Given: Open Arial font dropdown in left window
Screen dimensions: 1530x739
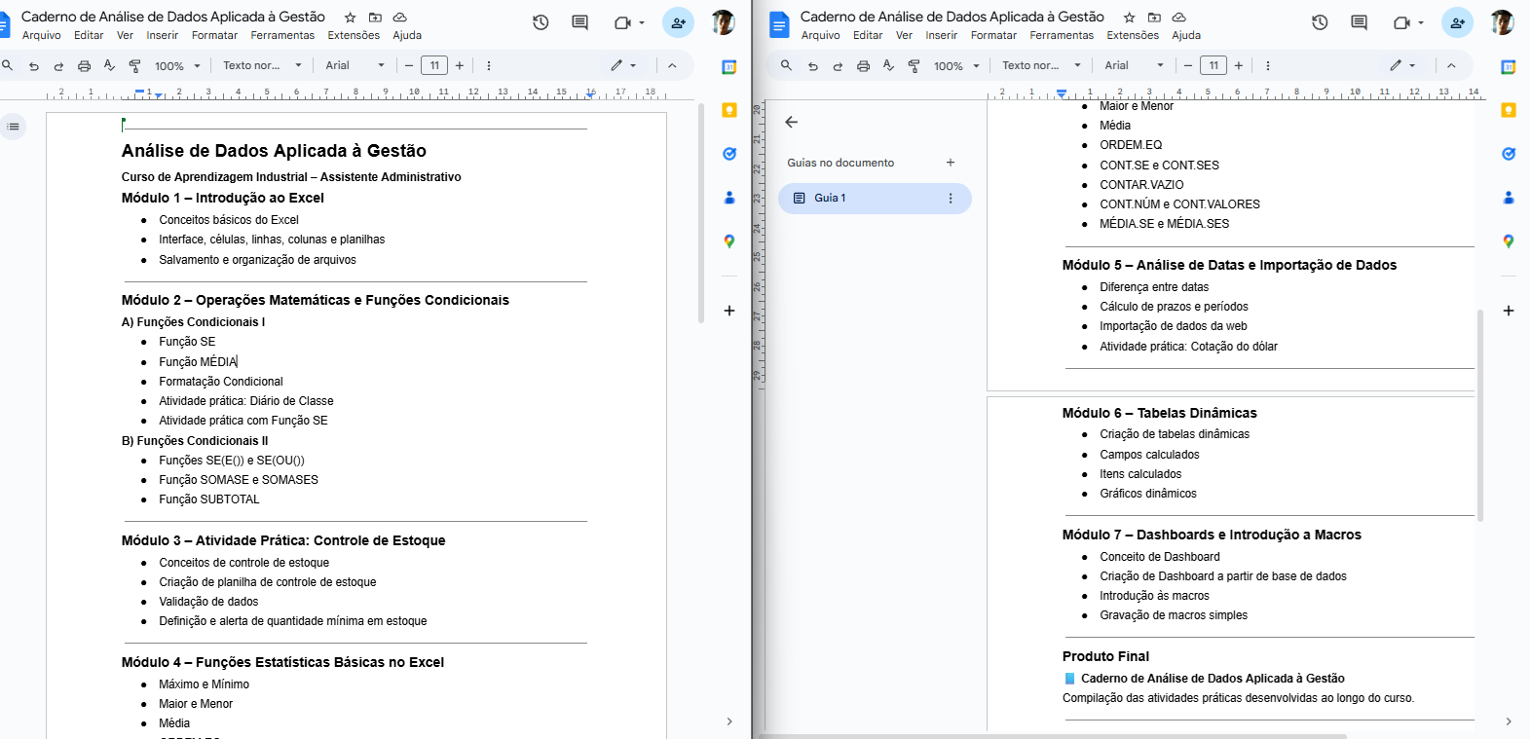Looking at the screenshot, I should tap(355, 65).
